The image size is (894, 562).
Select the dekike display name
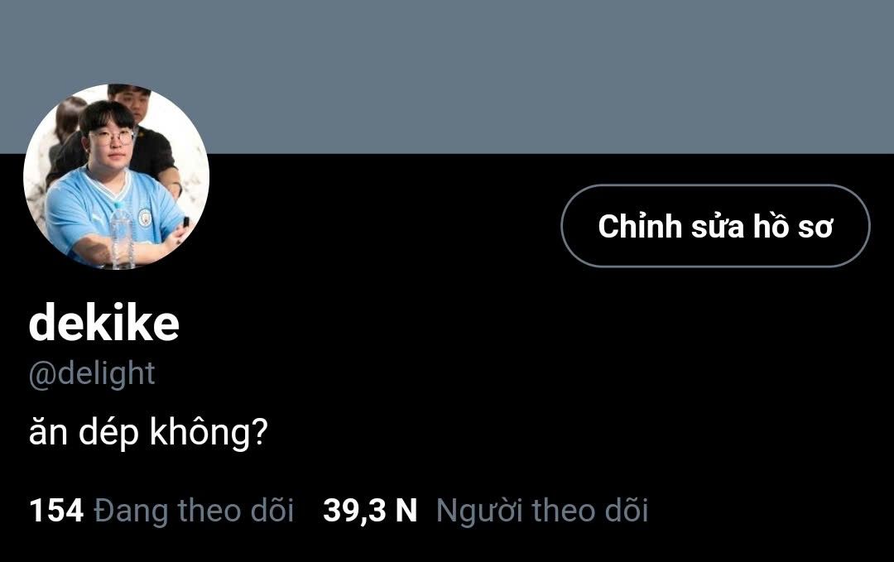(x=104, y=323)
